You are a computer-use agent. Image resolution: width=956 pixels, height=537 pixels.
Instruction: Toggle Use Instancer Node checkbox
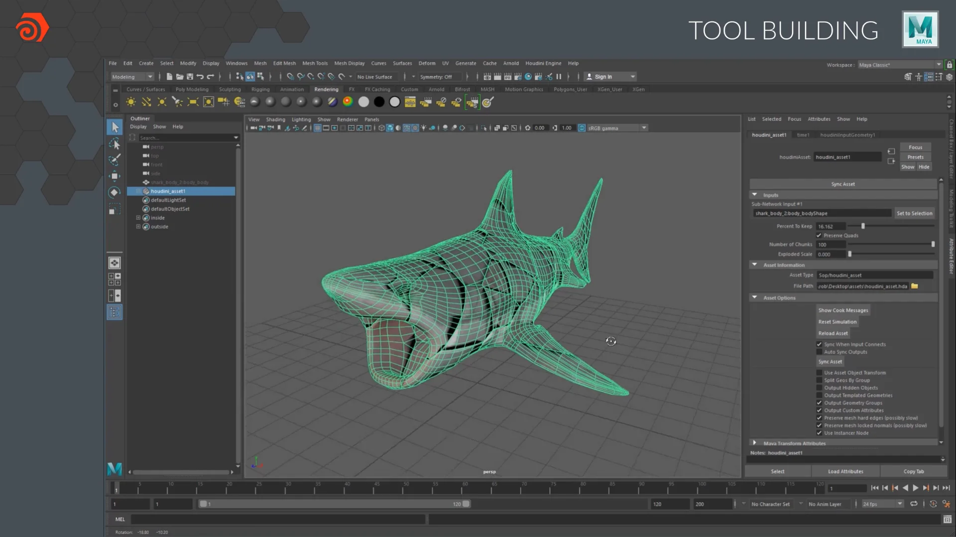point(819,433)
